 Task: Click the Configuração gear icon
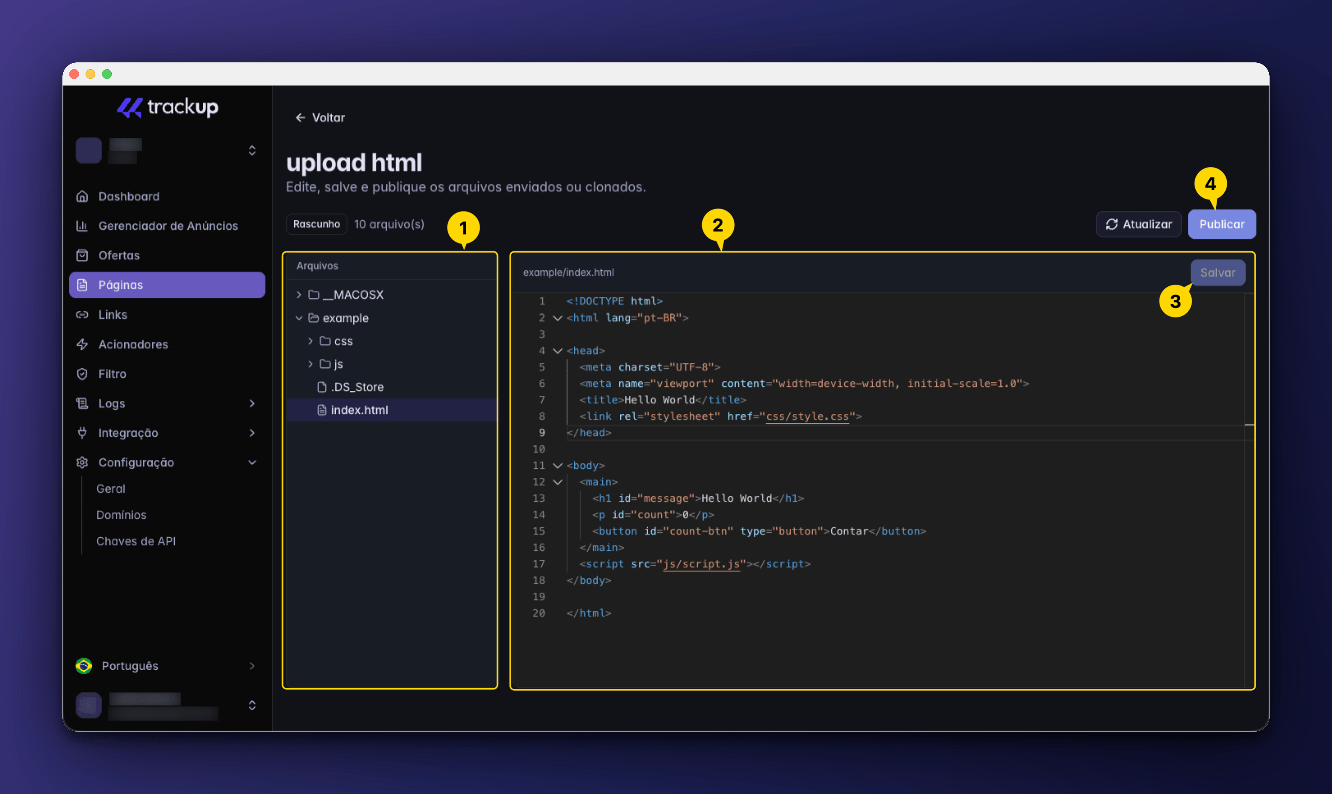[x=82, y=462]
